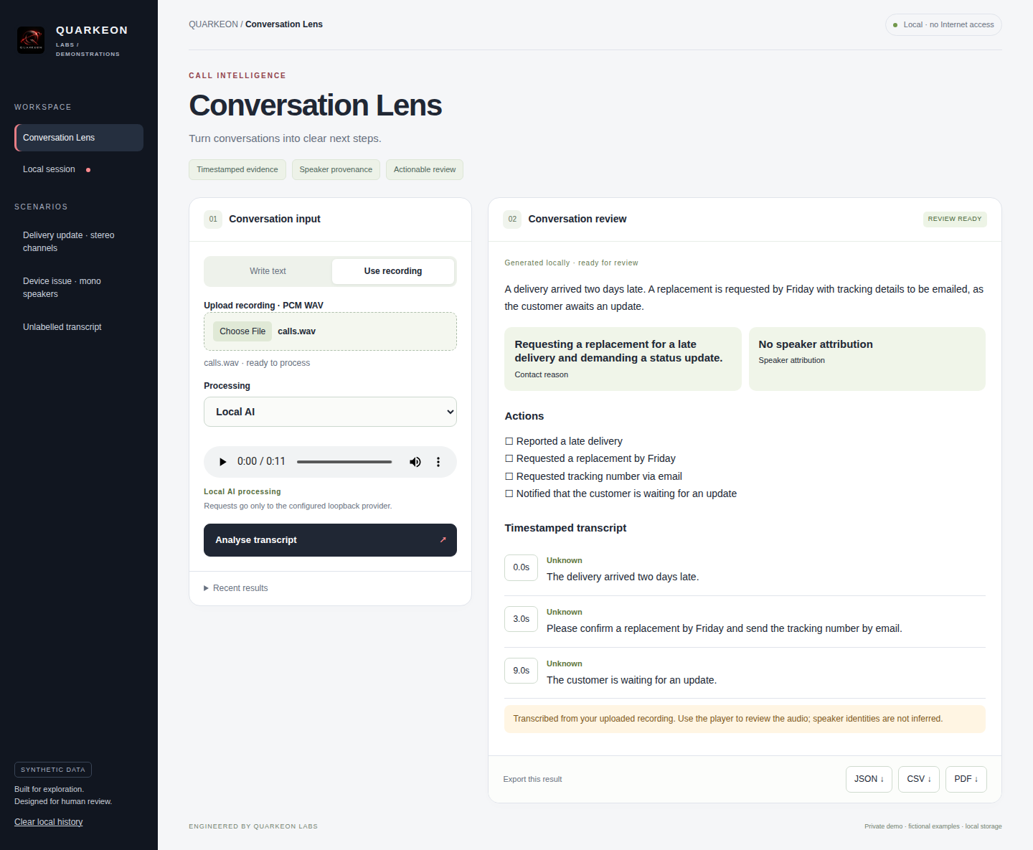Export the review as PDF

click(x=966, y=779)
